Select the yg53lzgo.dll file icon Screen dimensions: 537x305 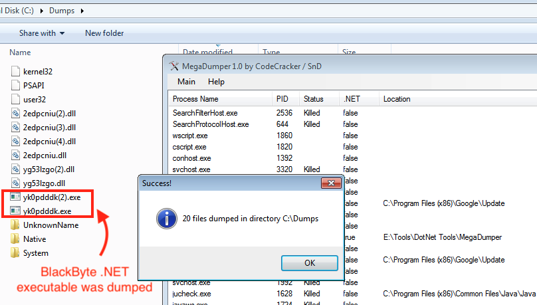click(x=16, y=183)
